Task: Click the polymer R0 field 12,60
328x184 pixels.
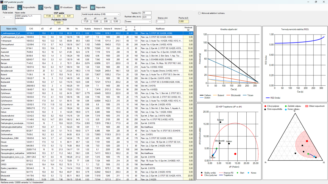Action: (115, 21)
